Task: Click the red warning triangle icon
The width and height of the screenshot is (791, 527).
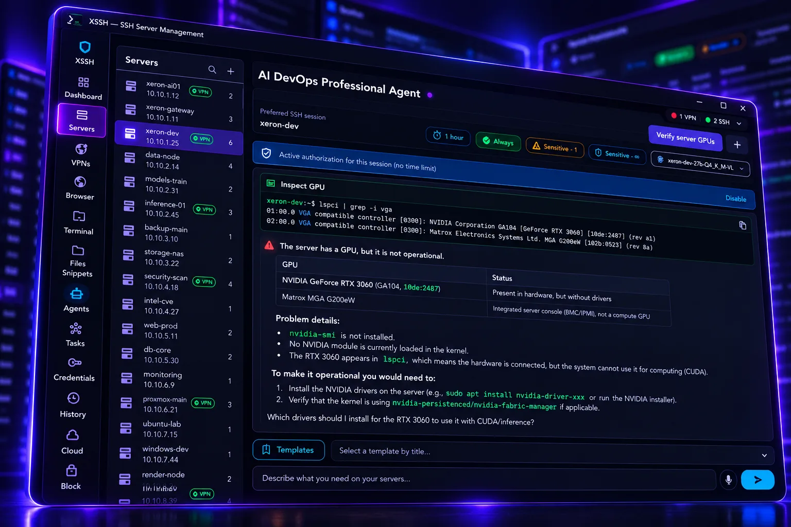Action: click(269, 245)
